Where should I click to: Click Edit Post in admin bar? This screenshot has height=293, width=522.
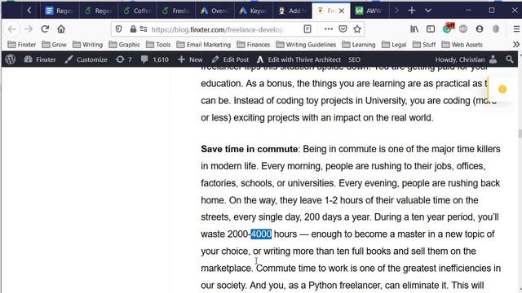click(230, 59)
